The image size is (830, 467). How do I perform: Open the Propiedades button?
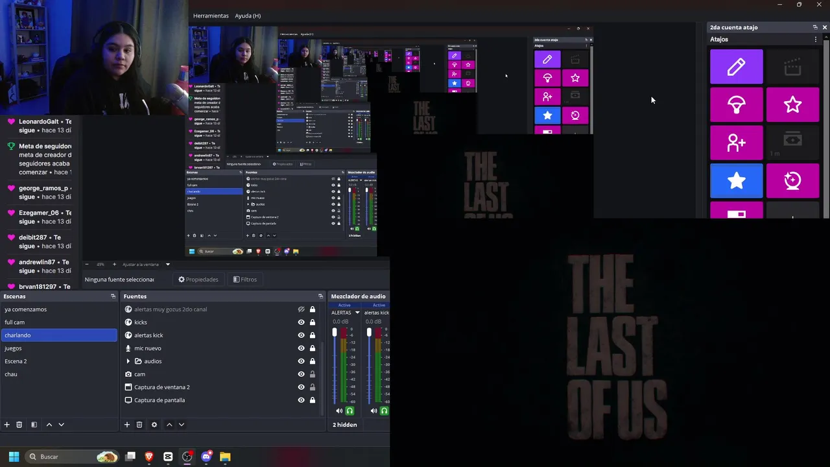pos(198,280)
